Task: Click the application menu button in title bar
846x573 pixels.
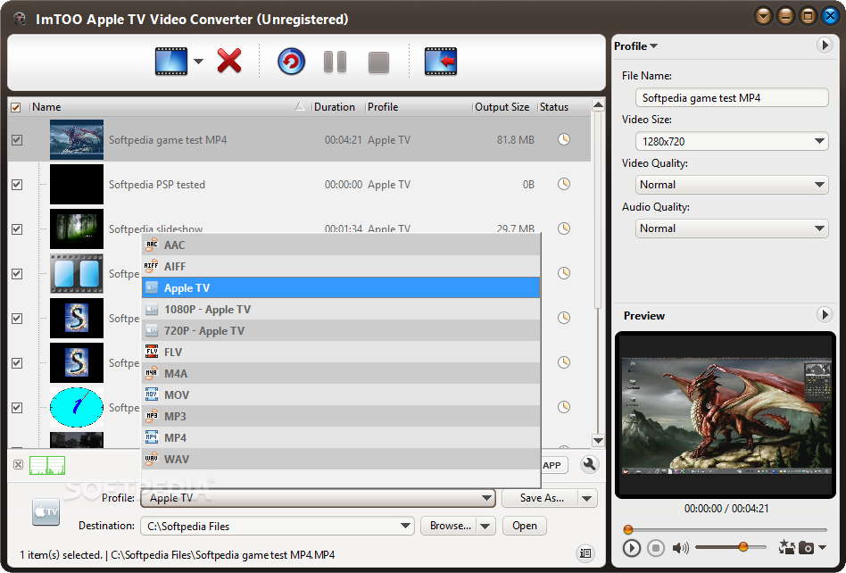Action: tap(763, 16)
